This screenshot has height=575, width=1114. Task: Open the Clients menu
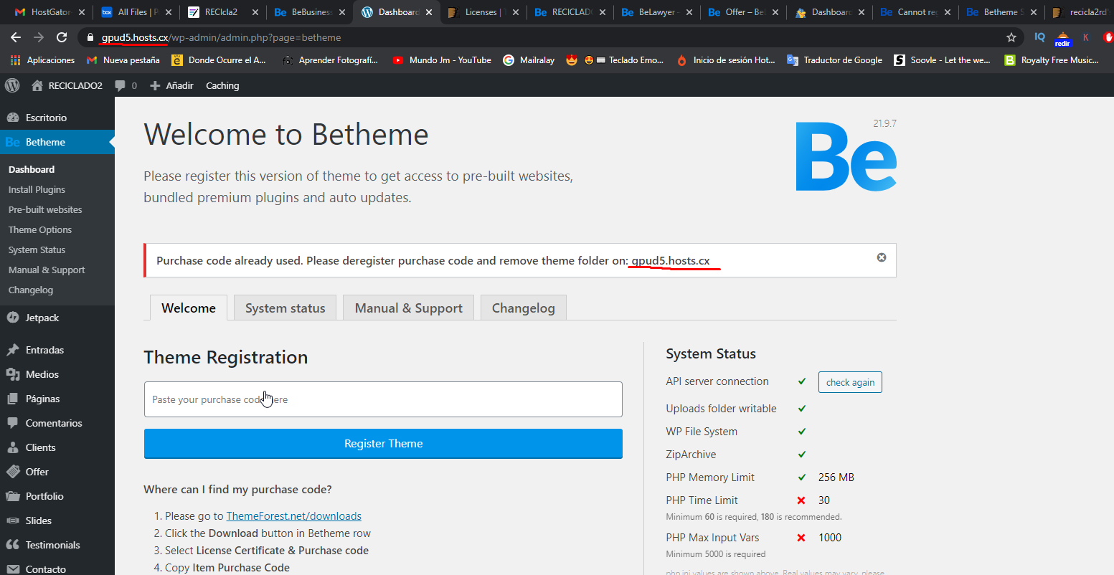pyautogui.click(x=57, y=447)
